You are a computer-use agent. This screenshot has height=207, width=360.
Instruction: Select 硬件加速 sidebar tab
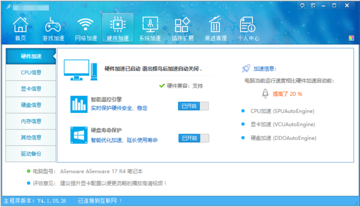(x=31, y=56)
